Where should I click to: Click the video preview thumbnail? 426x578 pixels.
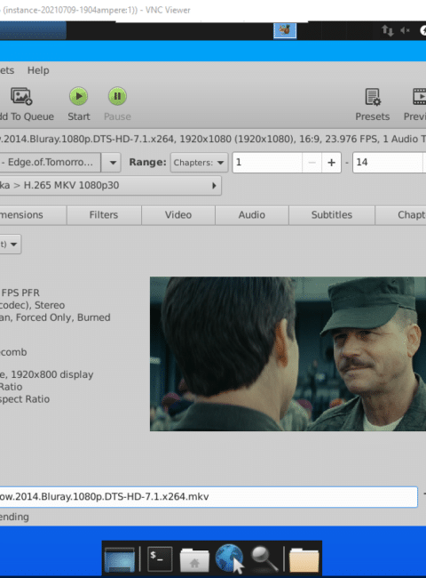[x=288, y=354]
